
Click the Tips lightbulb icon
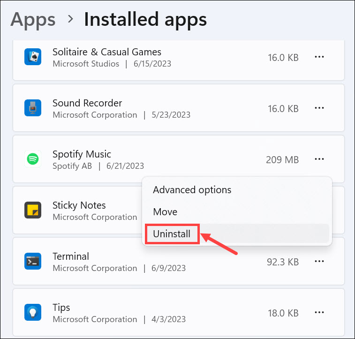tap(33, 313)
